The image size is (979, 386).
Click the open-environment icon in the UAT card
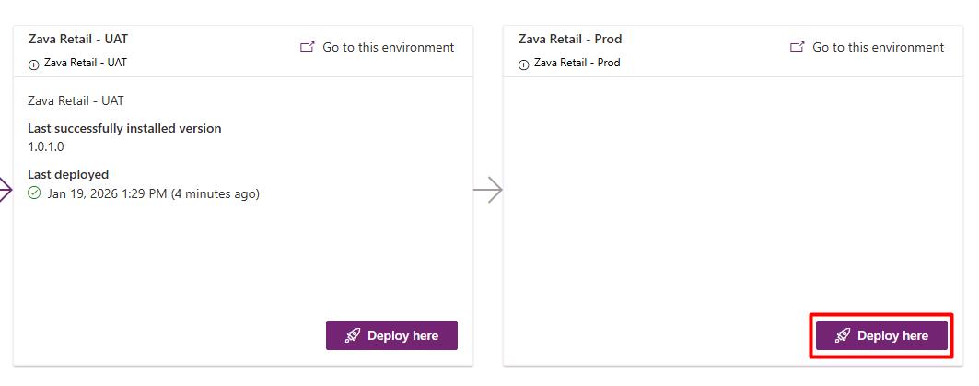coord(308,47)
